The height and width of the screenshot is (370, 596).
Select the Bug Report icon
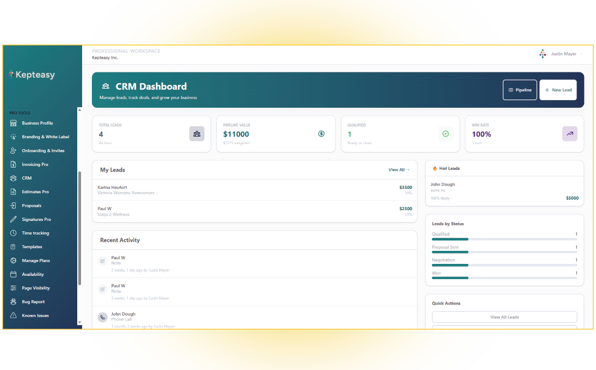[x=13, y=301]
